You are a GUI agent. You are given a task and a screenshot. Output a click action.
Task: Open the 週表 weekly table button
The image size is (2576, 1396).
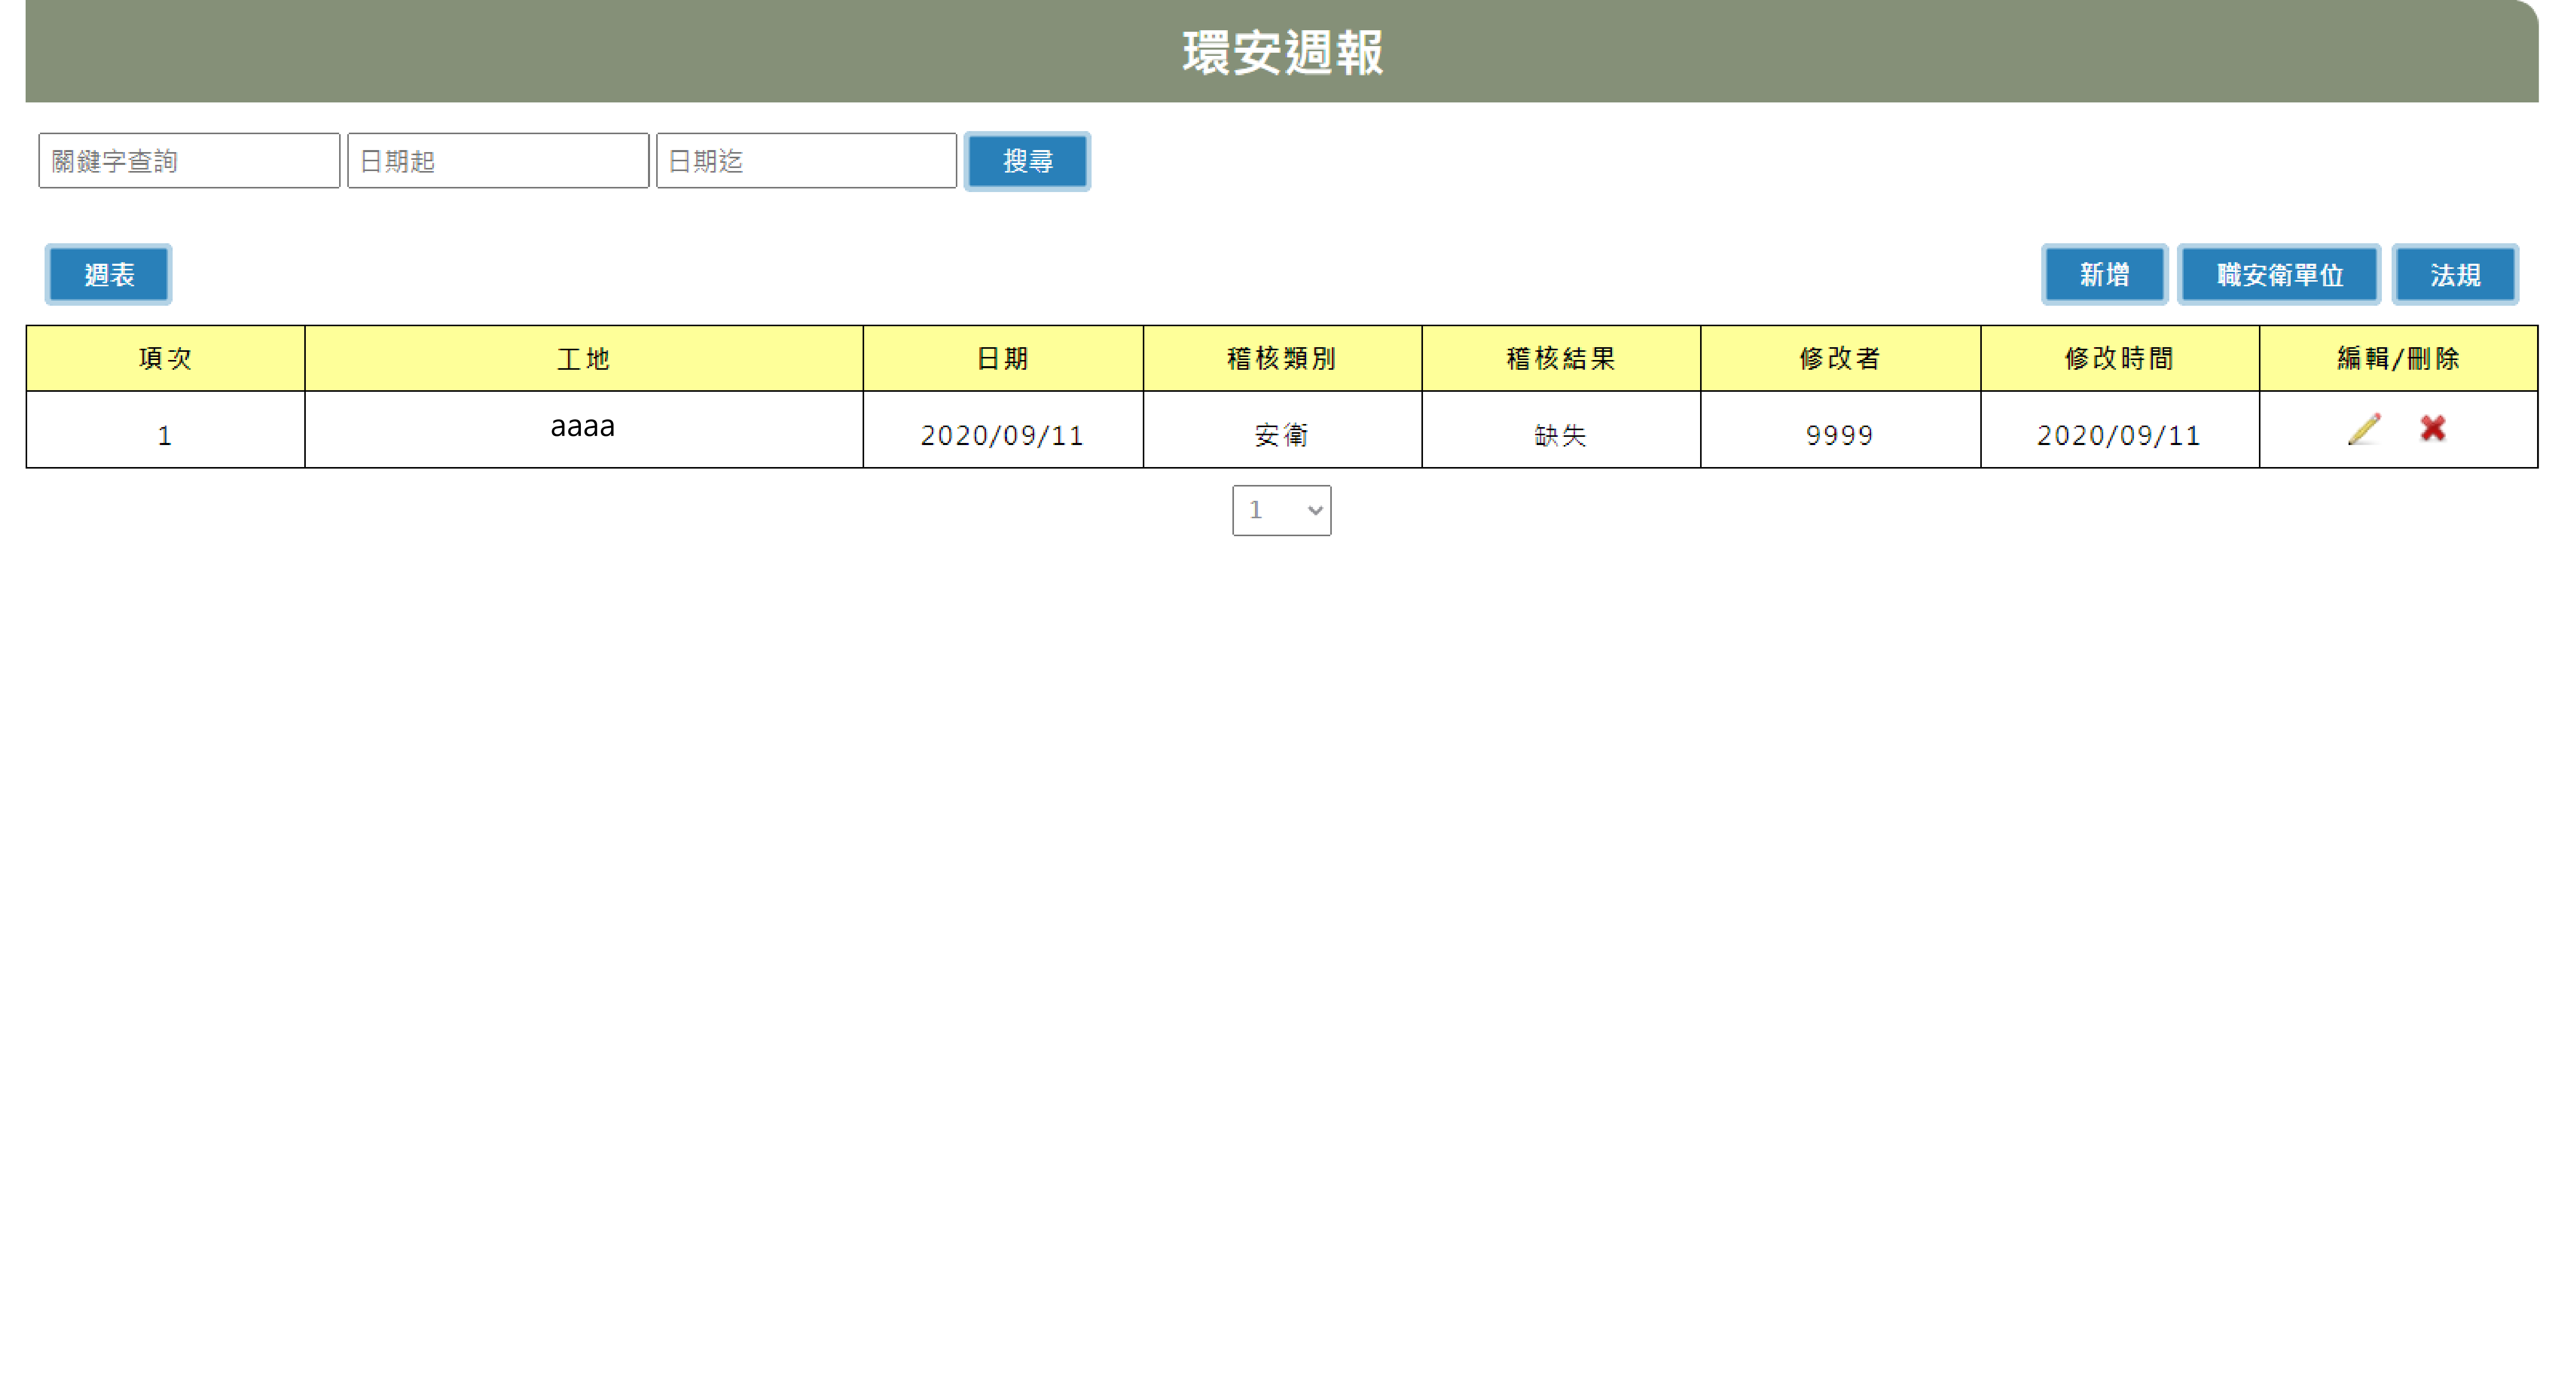[x=108, y=274]
